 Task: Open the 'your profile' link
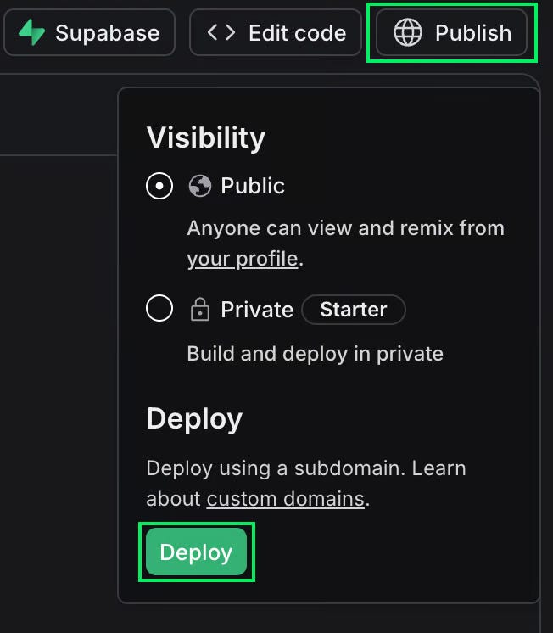point(243,259)
